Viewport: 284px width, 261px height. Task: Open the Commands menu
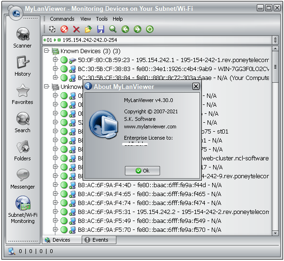point(62,19)
